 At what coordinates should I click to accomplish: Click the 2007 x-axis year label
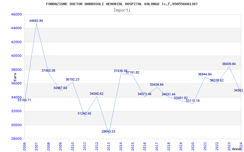36,147
